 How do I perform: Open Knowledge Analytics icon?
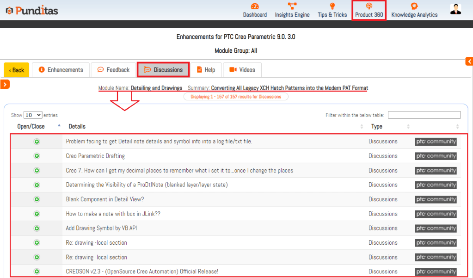tap(414, 6)
